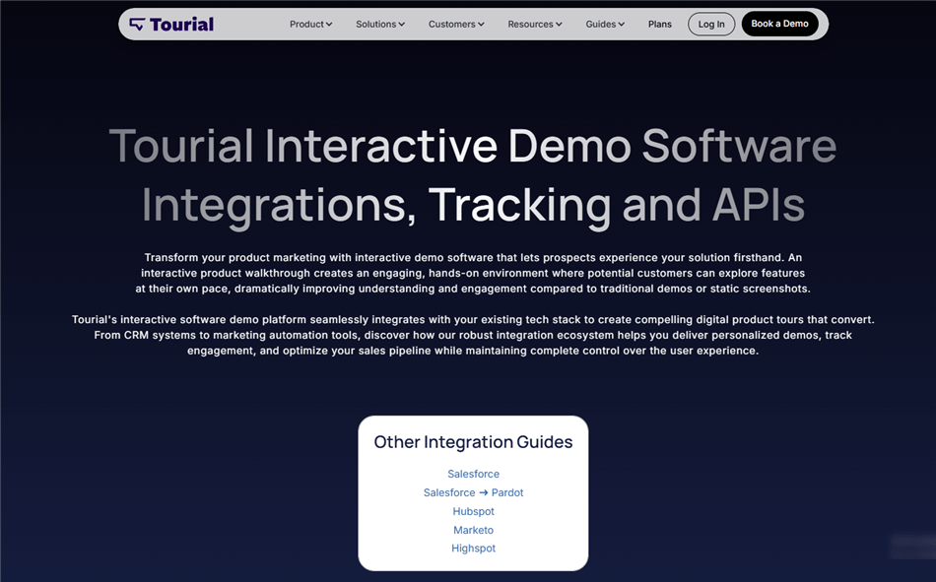This screenshot has height=582, width=936.
Task: View the Hubspot integration guide
Action: coord(473,511)
